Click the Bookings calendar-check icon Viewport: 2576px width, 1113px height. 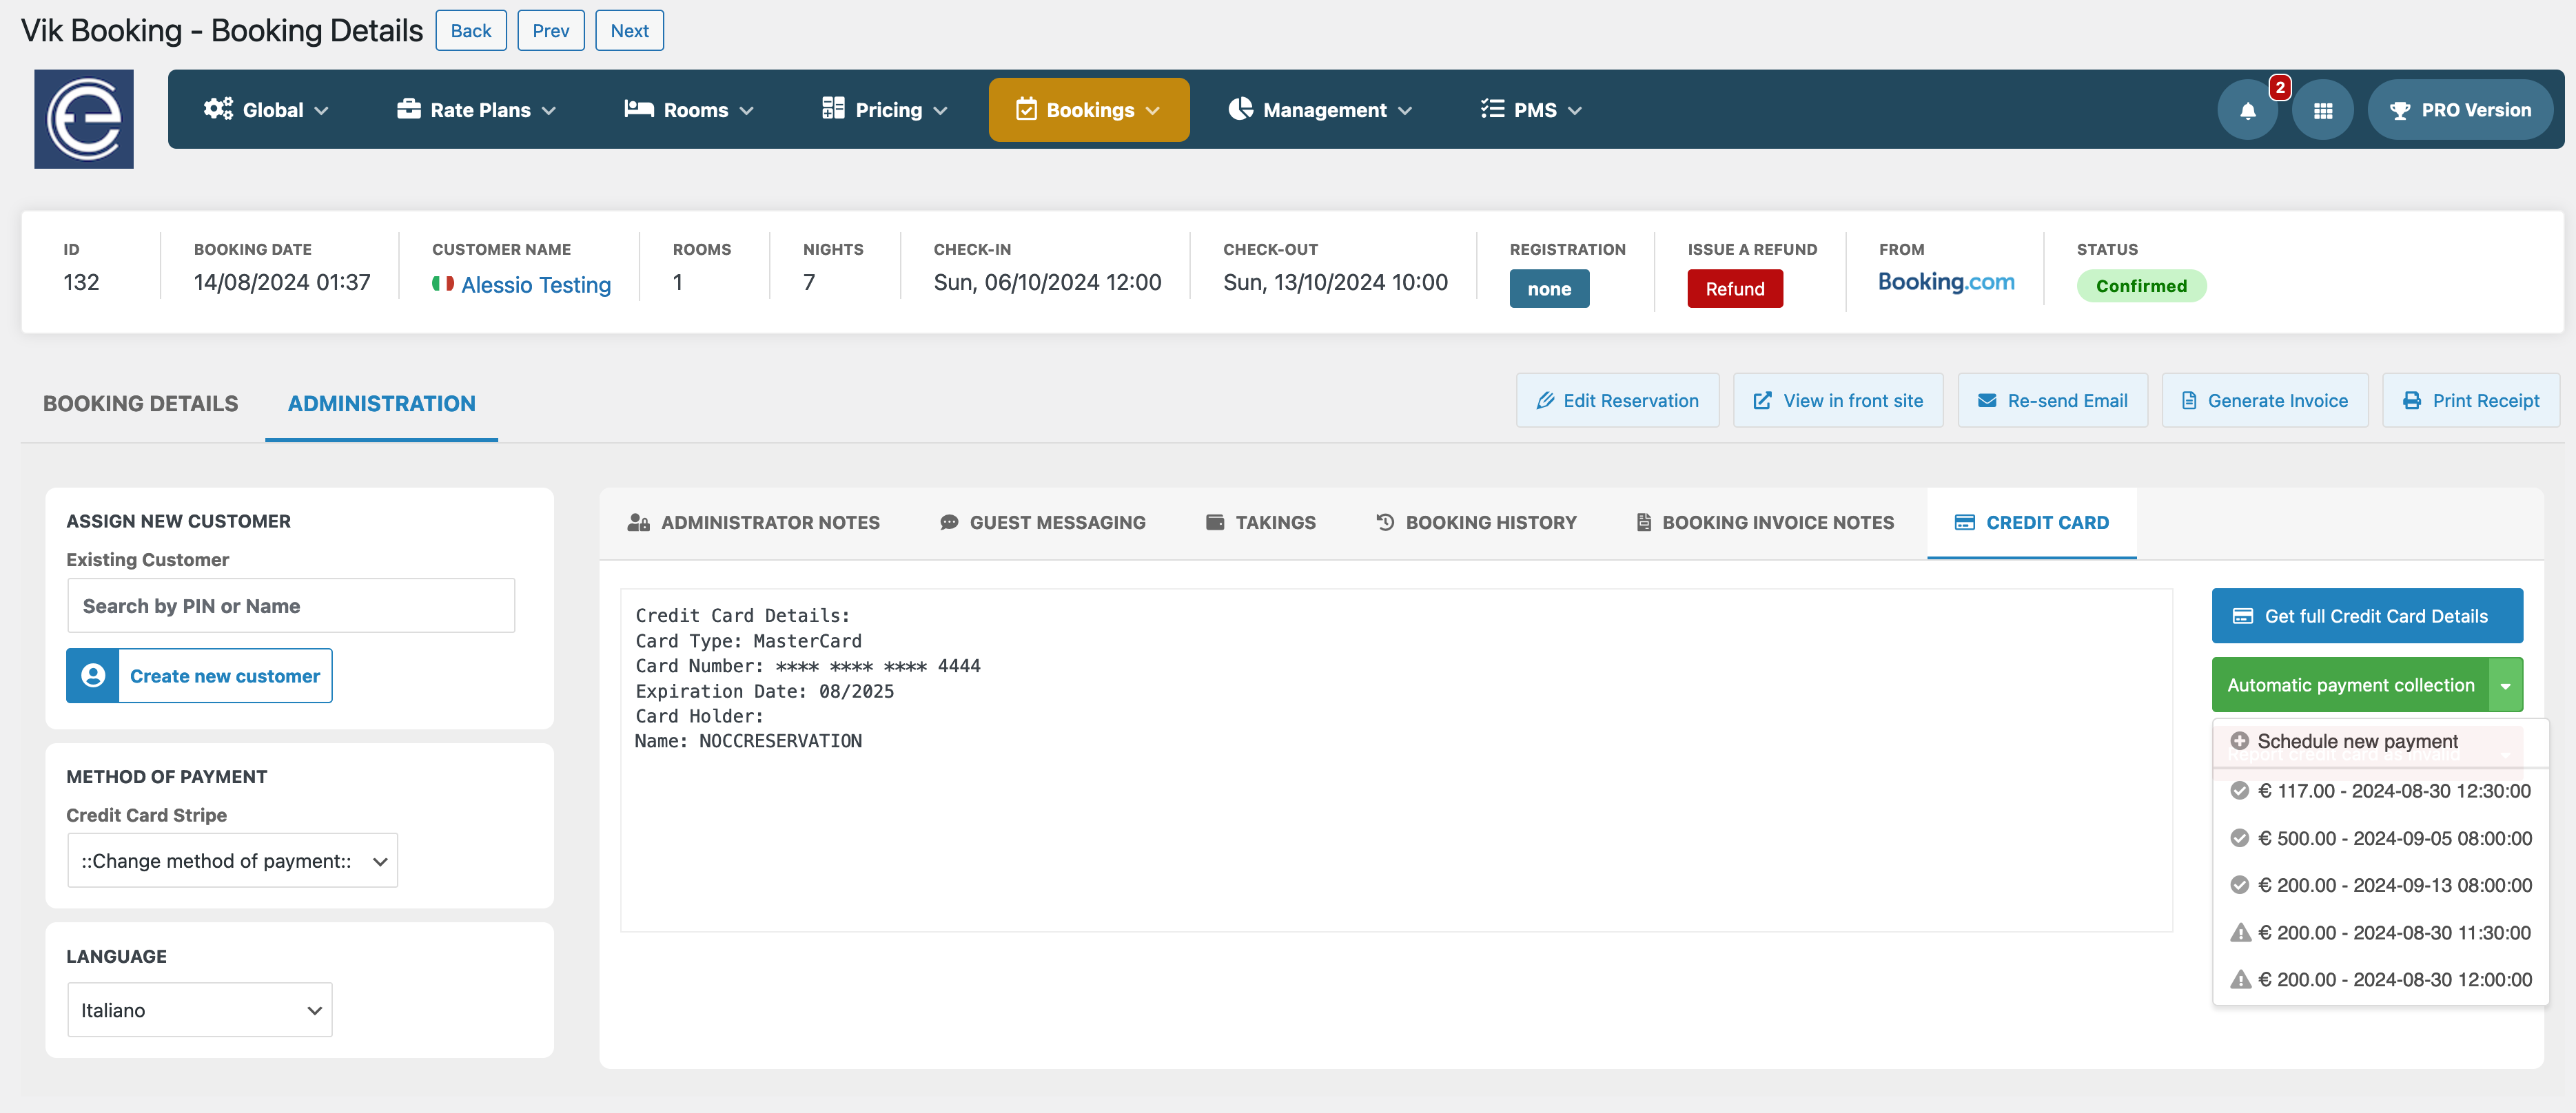pyautogui.click(x=1026, y=110)
